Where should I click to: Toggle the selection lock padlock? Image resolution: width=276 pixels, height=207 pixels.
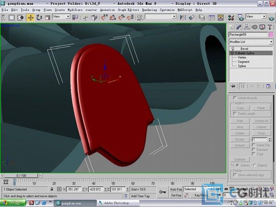pyautogui.click(x=52, y=189)
